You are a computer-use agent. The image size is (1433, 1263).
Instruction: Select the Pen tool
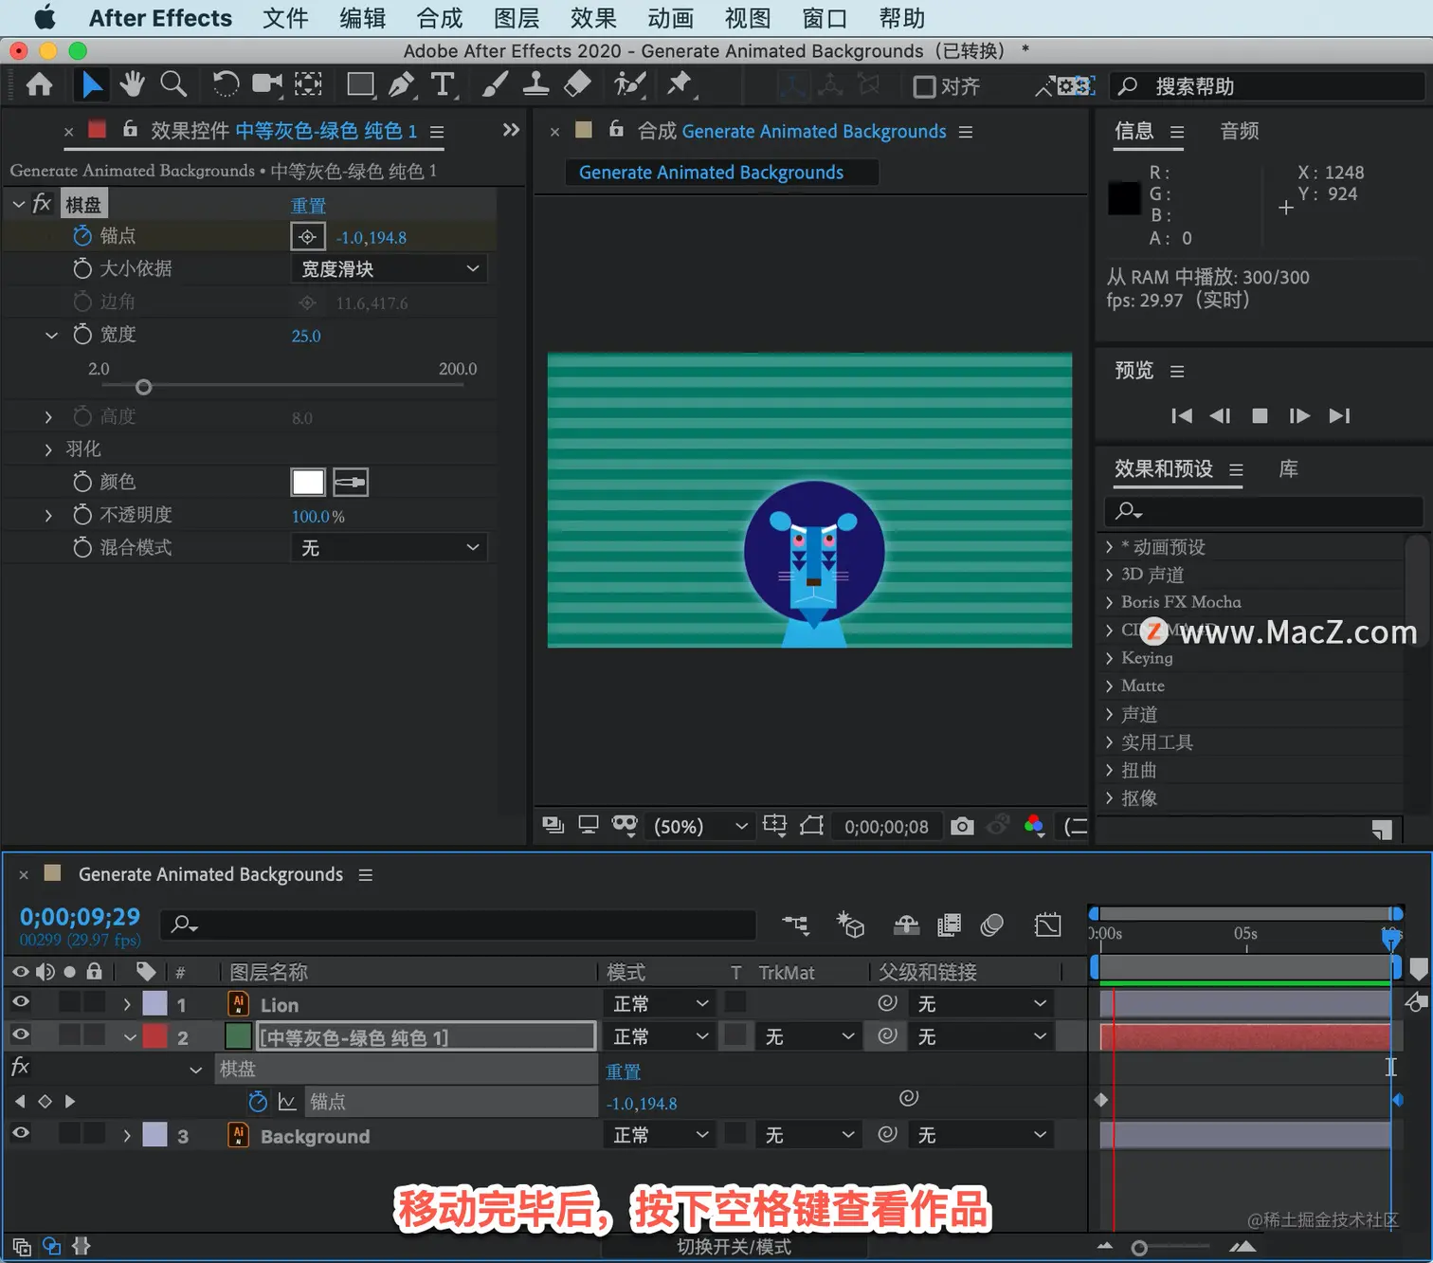tap(402, 85)
